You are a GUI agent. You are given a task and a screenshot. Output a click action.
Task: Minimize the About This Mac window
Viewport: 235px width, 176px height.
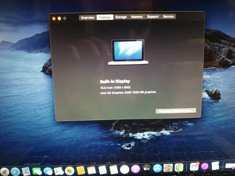[59, 18]
